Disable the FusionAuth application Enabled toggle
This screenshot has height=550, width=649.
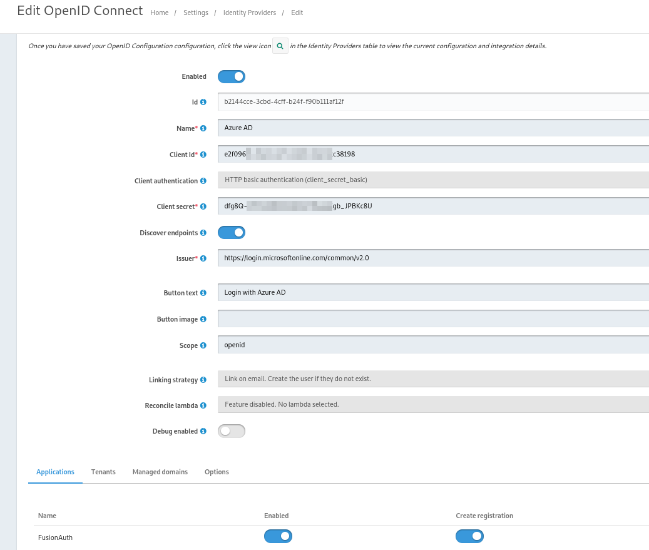[278, 536]
